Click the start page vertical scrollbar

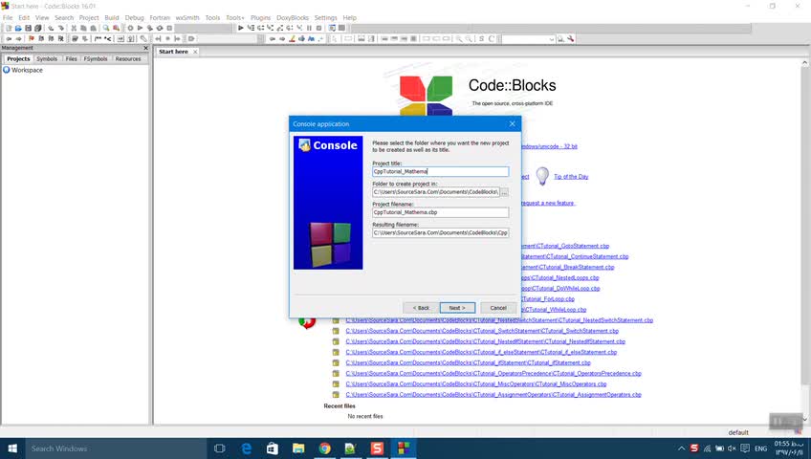pyautogui.click(x=805, y=241)
